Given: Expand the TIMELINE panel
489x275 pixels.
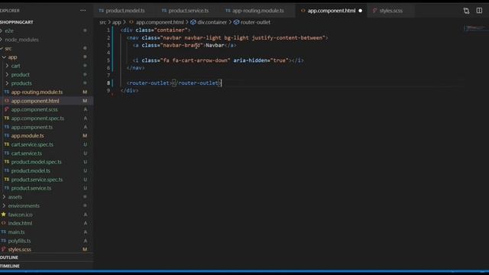Looking at the screenshot, I should click(x=10, y=266).
